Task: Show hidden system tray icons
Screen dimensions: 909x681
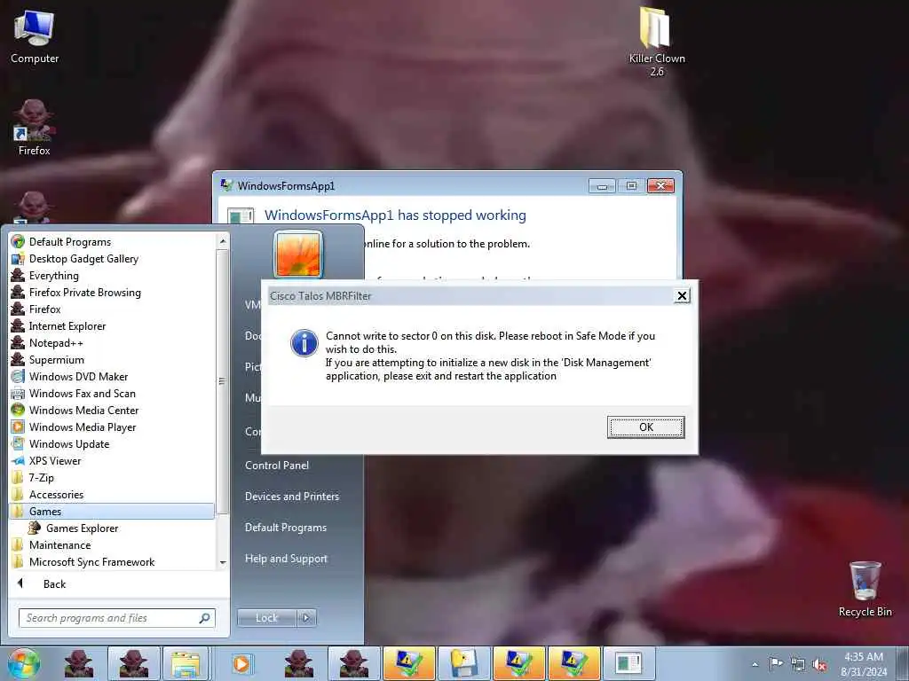Action: click(x=755, y=664)
